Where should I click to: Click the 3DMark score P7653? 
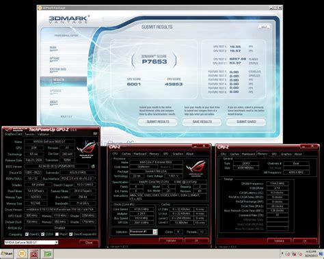click(x=154, y=62)
